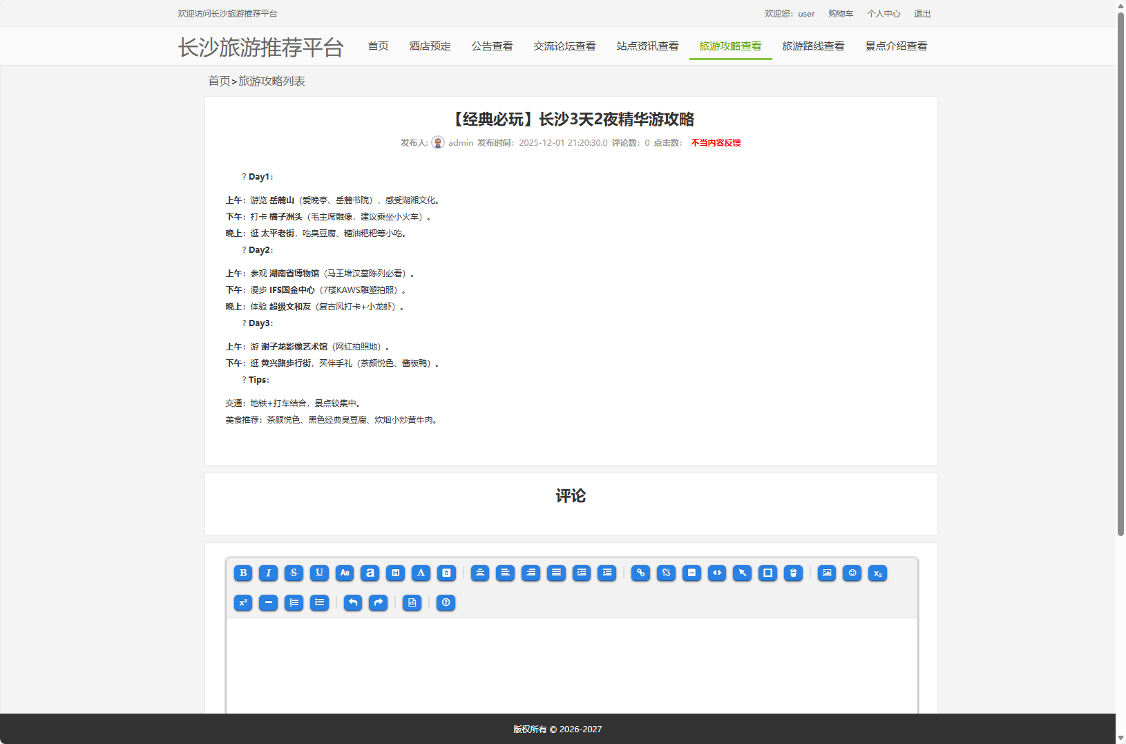Redo the last editor action
Screen dimensions: 1126x744
(378, 603)
